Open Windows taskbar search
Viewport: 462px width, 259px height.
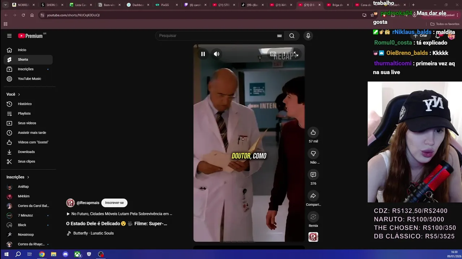pos(18,254)
